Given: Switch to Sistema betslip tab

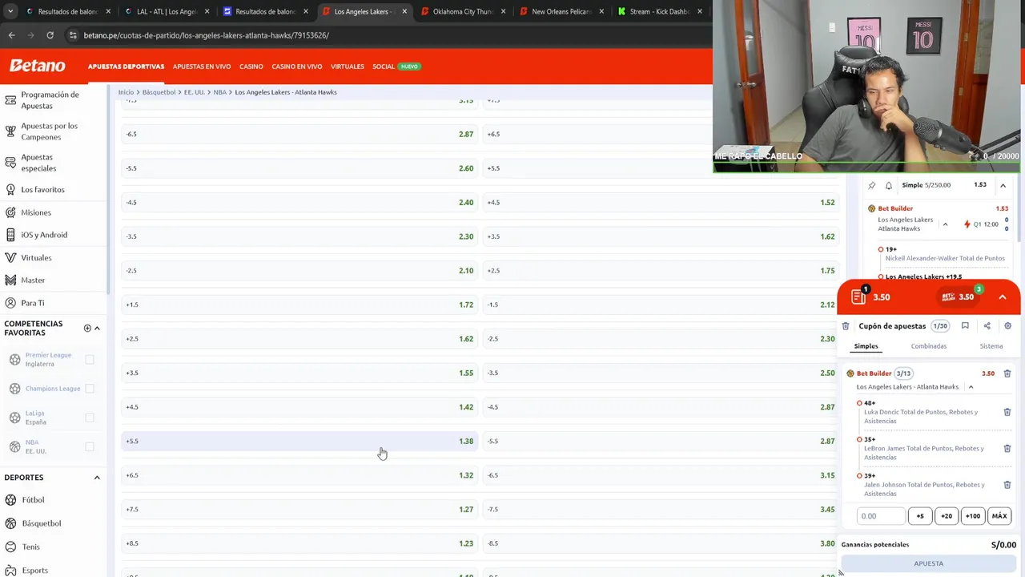Looking at the screenshot, I should pyautogui.click(x=991, y=346).
